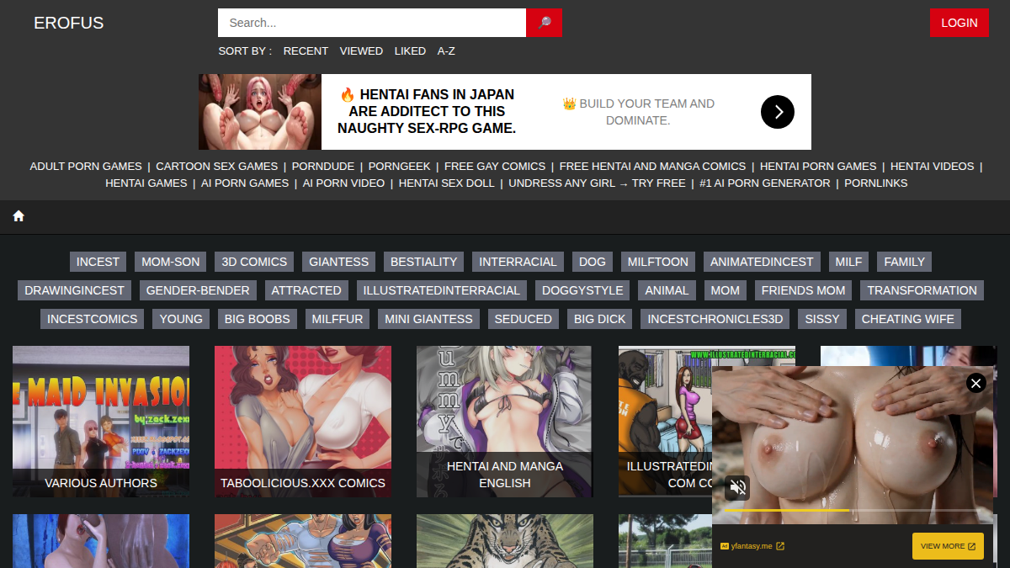Open the HENTAI VIDEOS link
1010x568 pixels.
pos(932,167)
